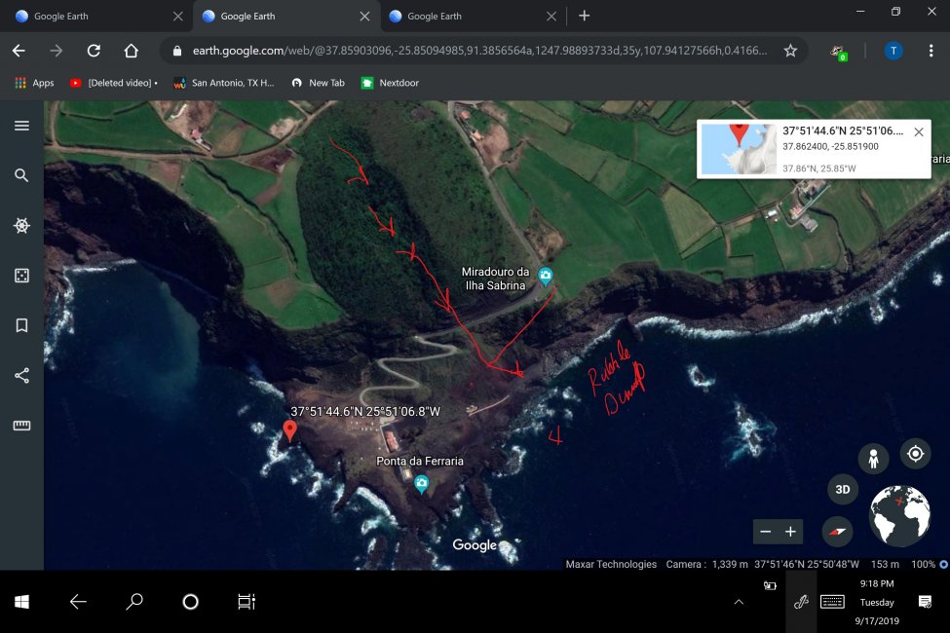The height and width of the screenshot is (633, 950).
Task: Open the Apps bookmark shortcut
Action: point(34,83)
